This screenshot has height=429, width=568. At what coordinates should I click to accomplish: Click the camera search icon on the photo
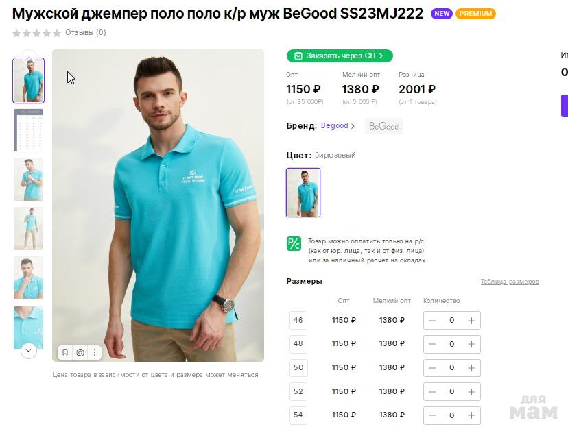[x=80, y=352]
